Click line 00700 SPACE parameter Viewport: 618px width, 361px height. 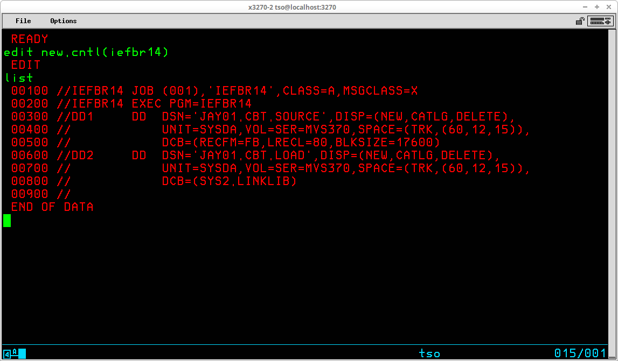[440, 169]
